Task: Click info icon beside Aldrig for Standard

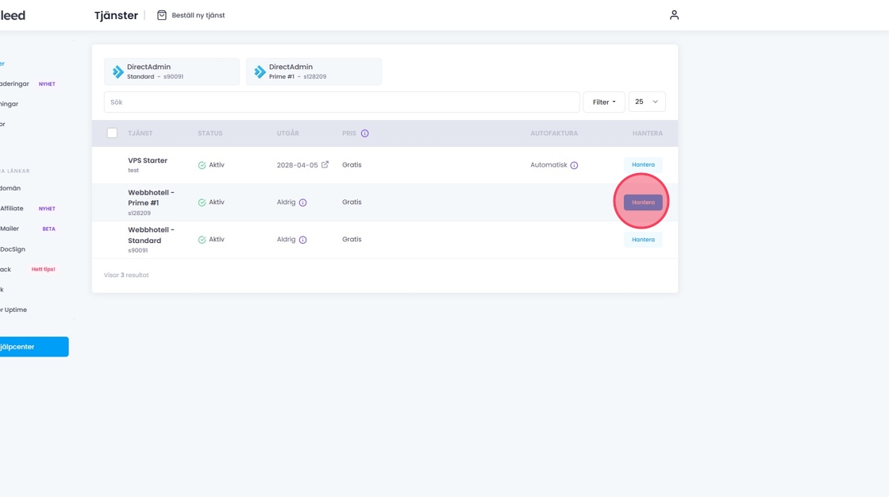Action: coord(302,240)
